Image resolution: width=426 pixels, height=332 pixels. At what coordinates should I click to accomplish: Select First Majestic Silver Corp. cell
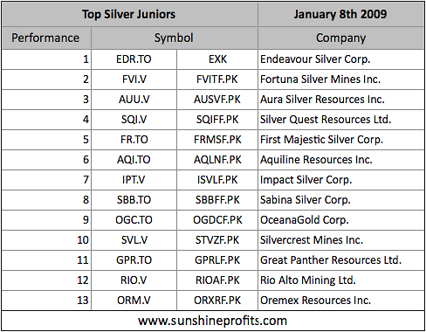coord(340,140)
